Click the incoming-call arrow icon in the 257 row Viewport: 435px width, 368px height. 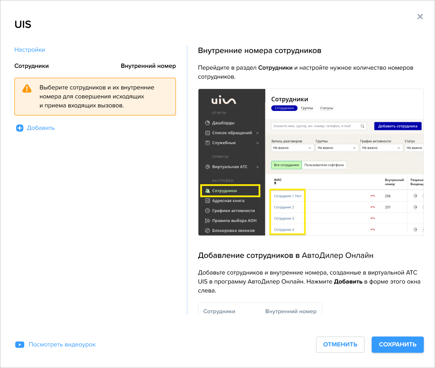415,207
